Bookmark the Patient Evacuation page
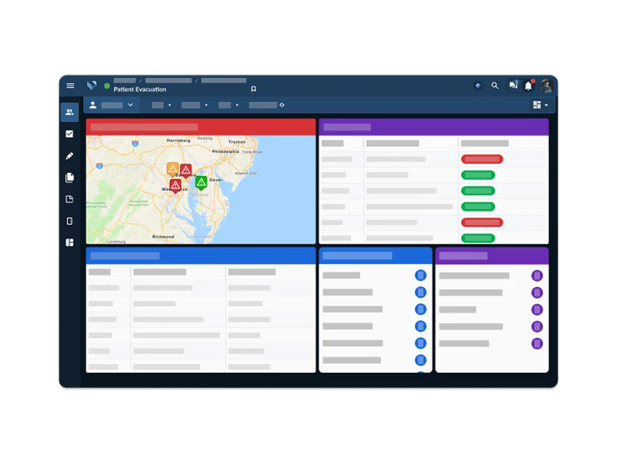This screenshot has width=617, height=463. pos(253,89)
